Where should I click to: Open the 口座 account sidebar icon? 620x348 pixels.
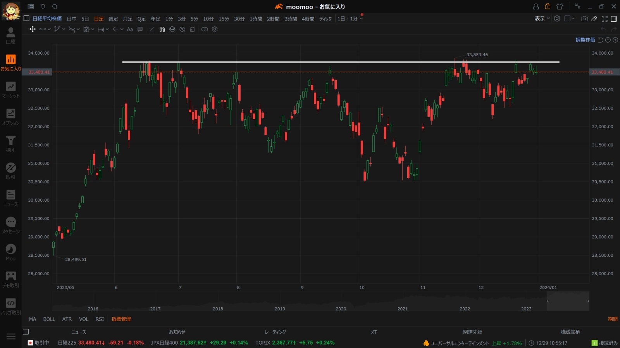click(x=10, y=36)
